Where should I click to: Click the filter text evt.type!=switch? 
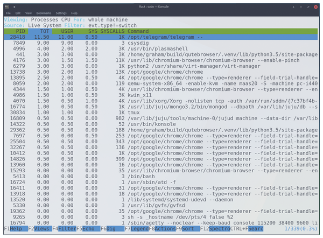coord(113,25)
